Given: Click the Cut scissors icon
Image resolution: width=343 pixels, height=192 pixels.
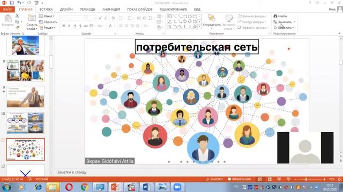Looking at the screenshot, I should tap(17, 16).
